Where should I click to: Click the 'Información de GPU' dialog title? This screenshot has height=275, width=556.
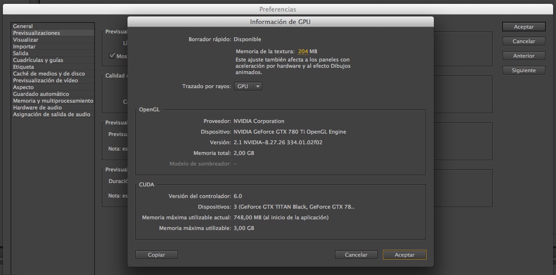(280, 22)
